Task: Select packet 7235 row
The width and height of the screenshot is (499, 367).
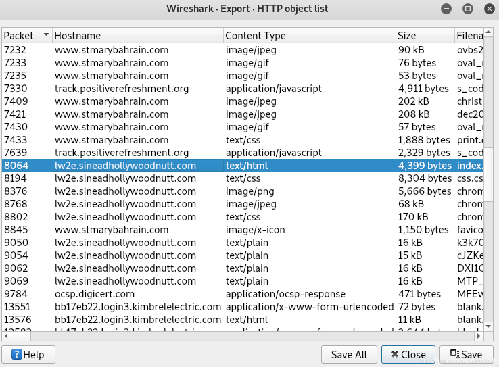Action: pyautogui.click(x=243, y=75)
